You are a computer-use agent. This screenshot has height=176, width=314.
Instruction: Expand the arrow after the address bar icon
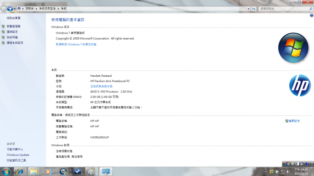(x=23, y=9)
